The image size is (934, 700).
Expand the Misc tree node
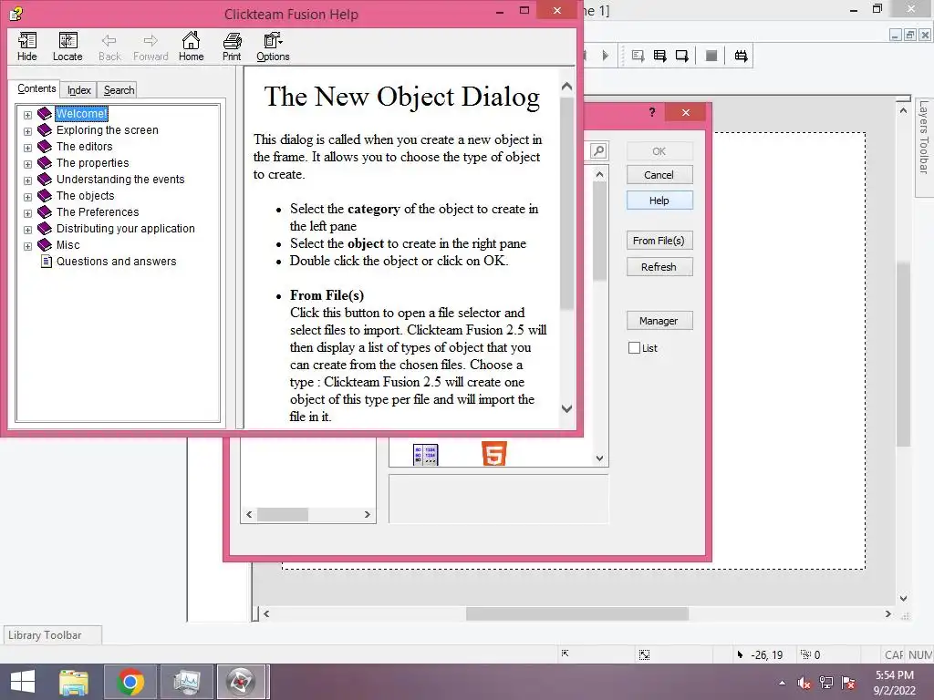tap(27, 246)
